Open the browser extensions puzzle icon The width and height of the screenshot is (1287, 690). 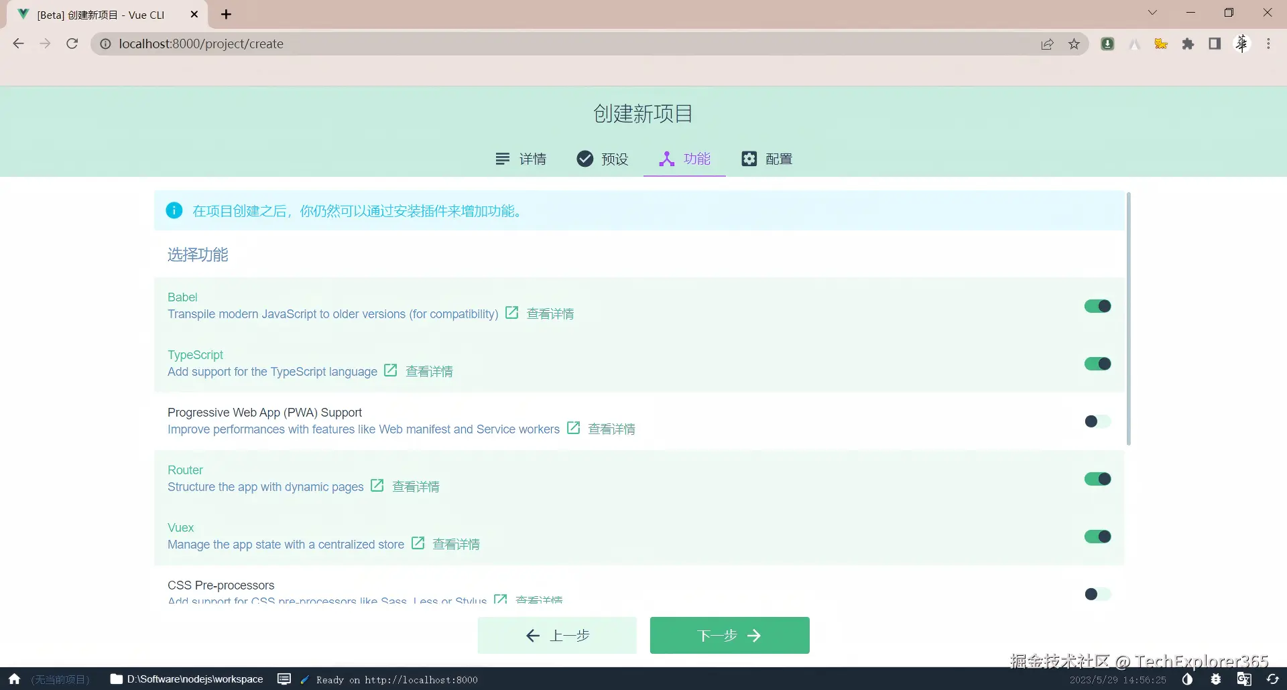click(1188, 44)
